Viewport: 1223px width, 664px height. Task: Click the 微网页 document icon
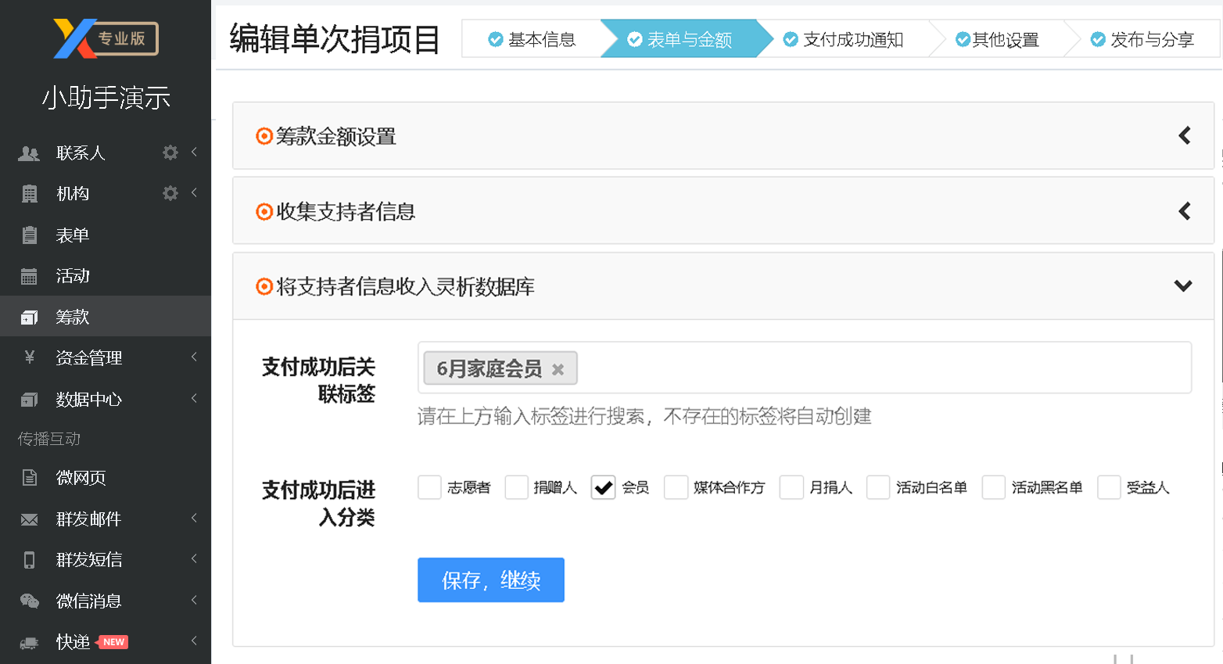click(30, 477)
